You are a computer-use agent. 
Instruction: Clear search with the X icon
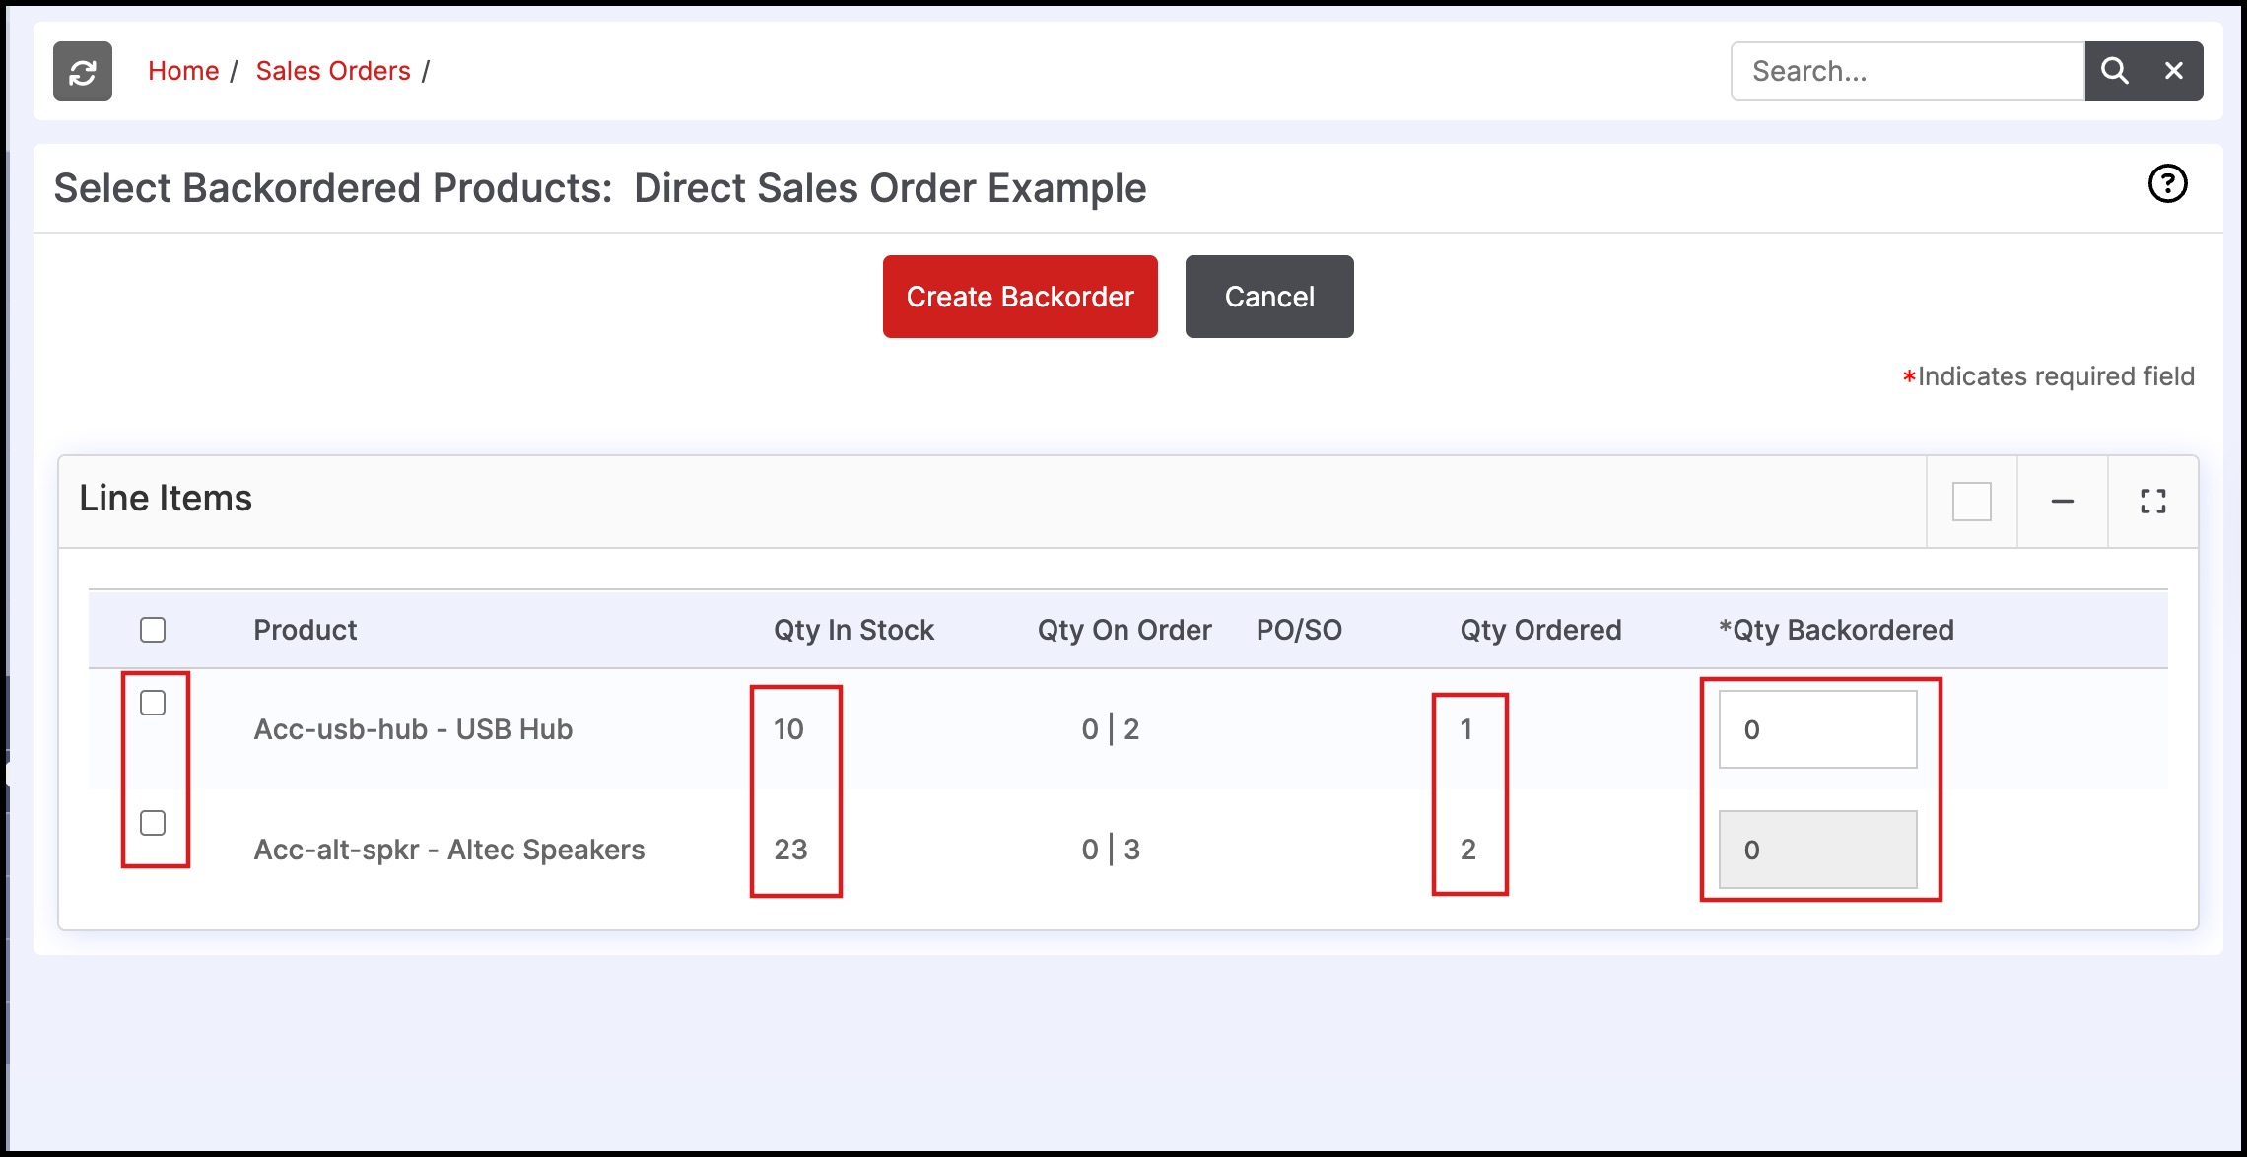pos(2174,71)
